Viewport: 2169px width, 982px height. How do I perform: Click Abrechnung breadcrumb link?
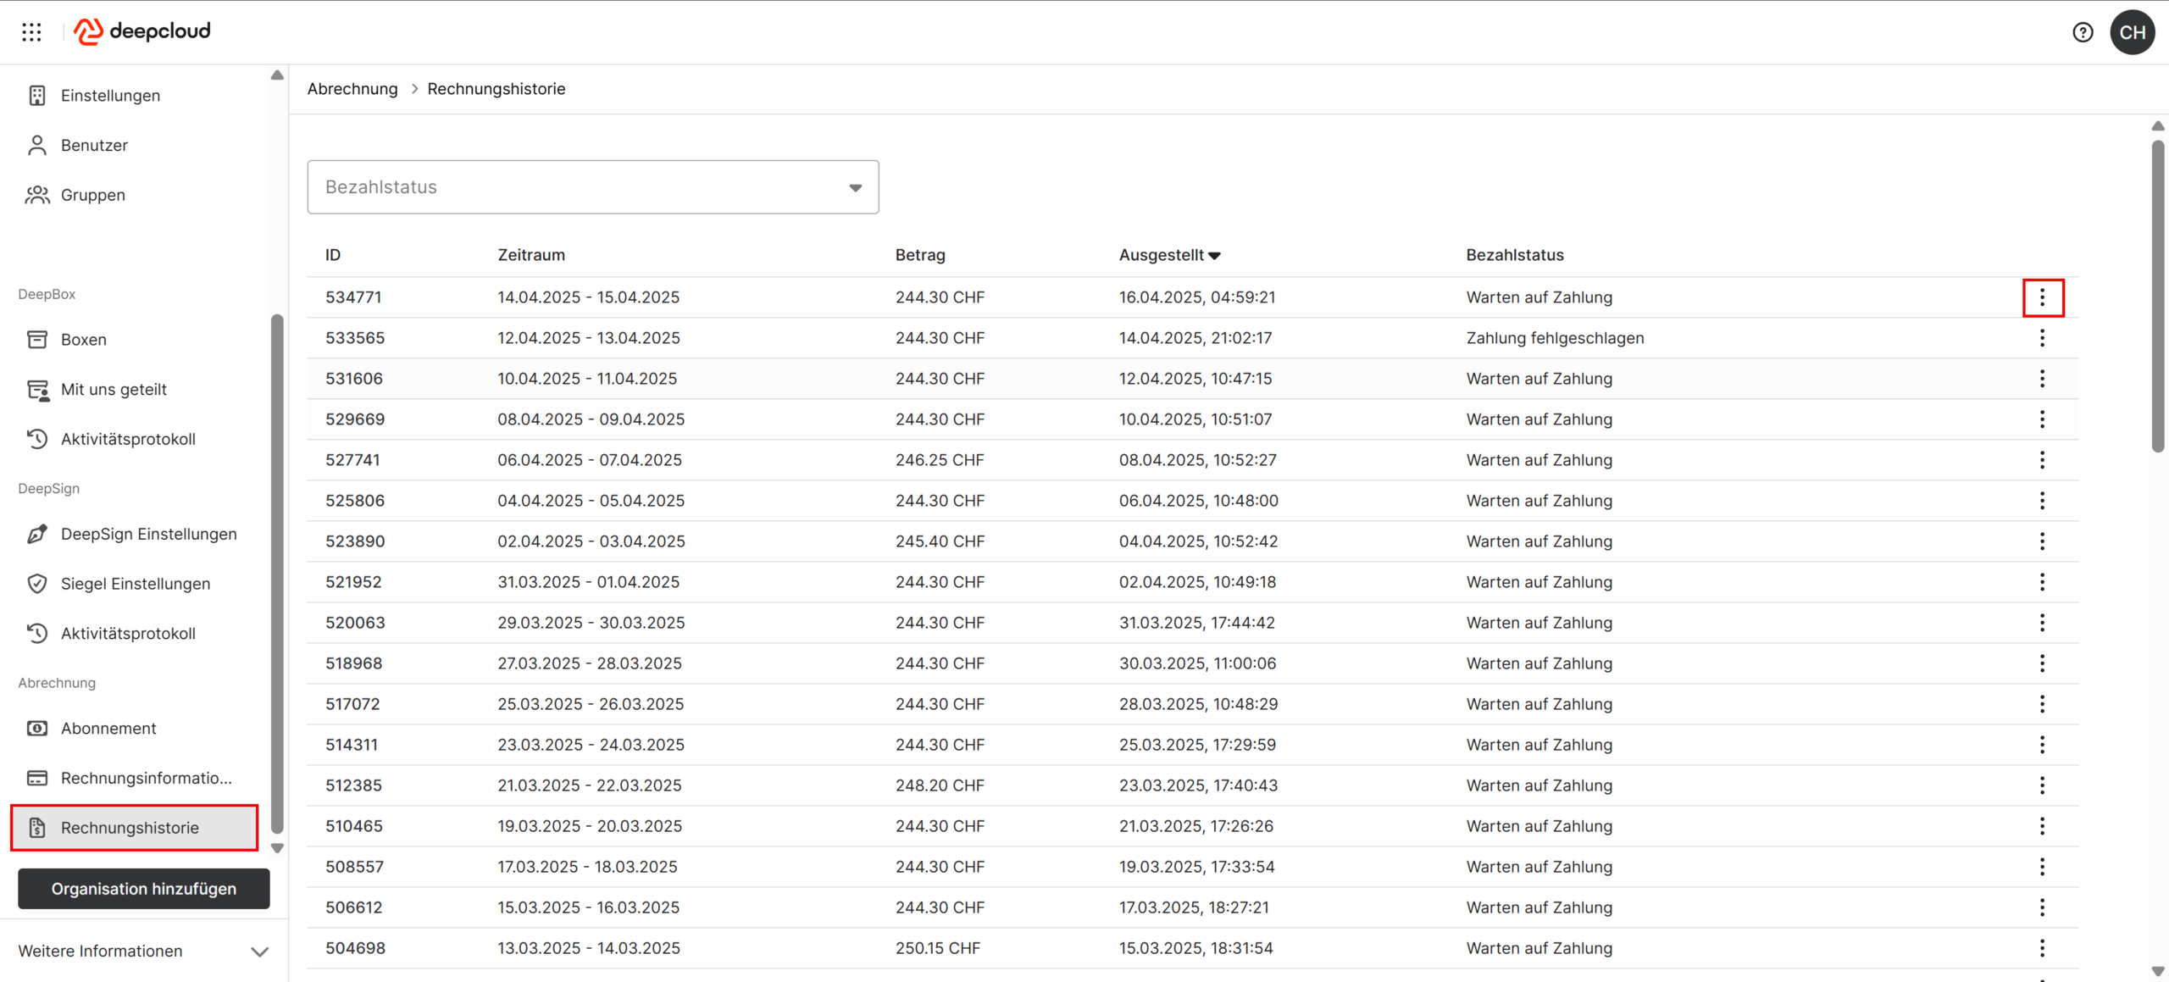click(352, 89)
